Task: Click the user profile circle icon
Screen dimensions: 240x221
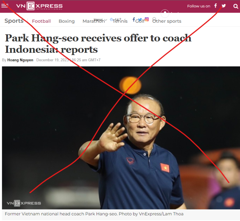Action: point(165,13)
